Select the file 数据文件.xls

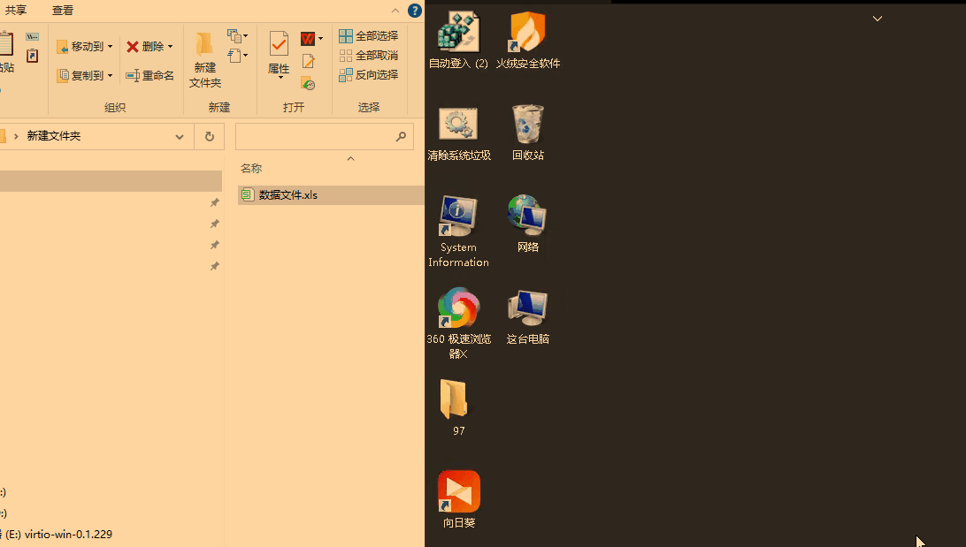287,195
